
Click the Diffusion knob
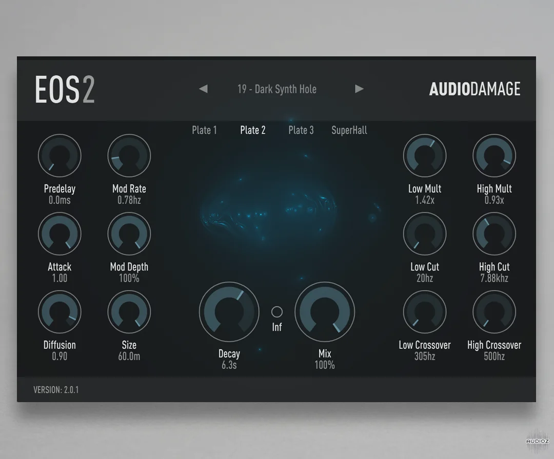click(60, 312)
